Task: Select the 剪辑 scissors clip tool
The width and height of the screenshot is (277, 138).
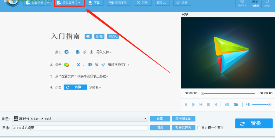Action: pyautogui.click(x=143, y=3)
